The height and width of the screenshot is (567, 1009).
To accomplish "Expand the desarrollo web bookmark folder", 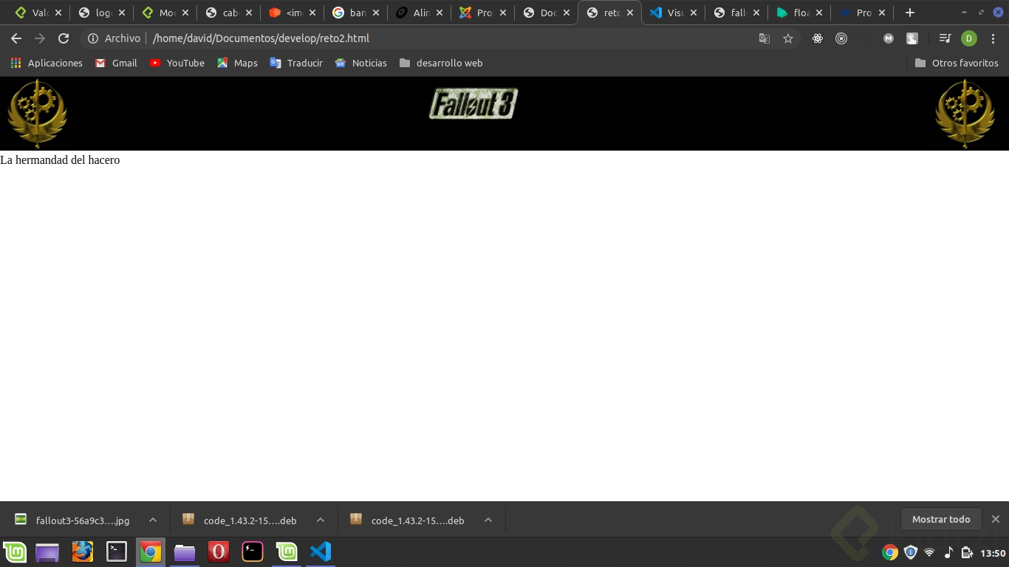I will pyautogui.click(x=440, y=63).
